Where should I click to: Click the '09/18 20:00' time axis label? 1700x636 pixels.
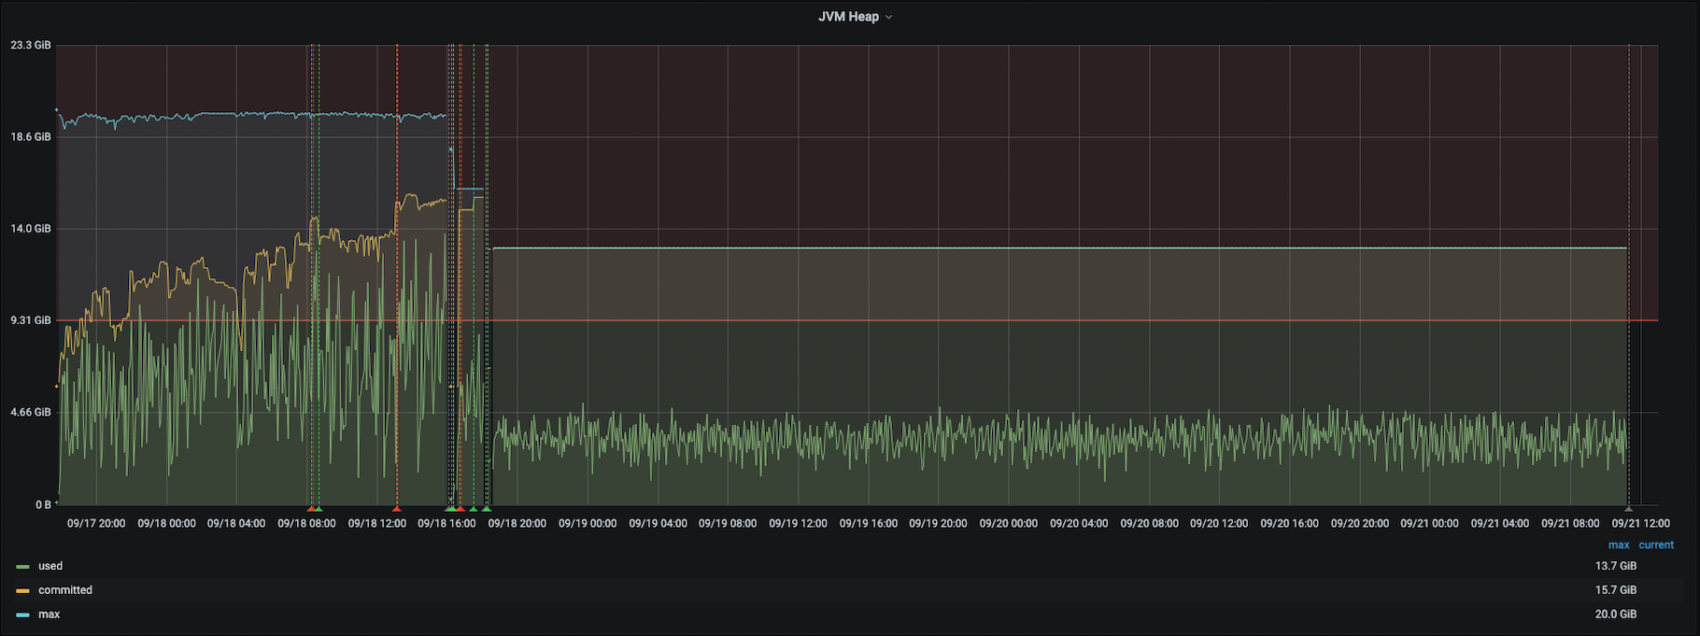517,524
